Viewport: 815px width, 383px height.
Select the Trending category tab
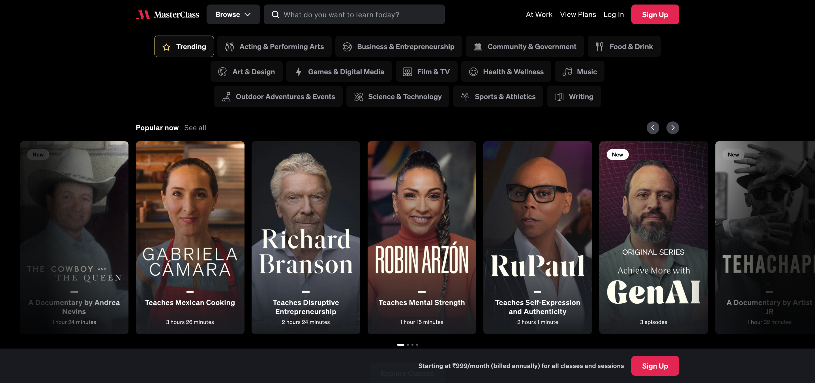[x=184, y=46]
